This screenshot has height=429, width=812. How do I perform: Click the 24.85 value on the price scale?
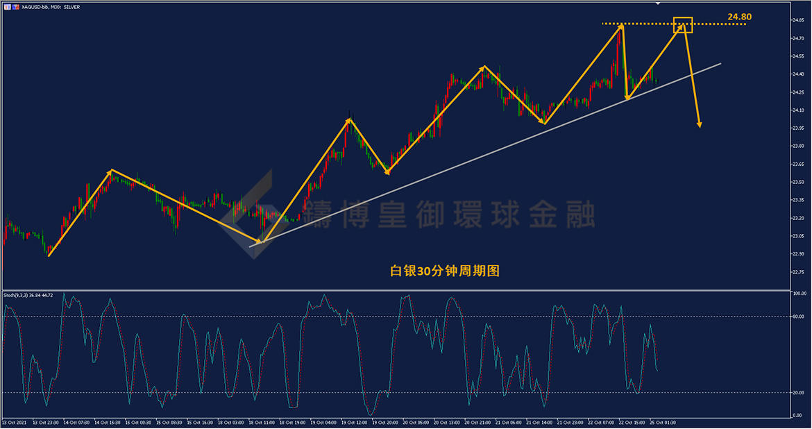click(x=797, y=20)
